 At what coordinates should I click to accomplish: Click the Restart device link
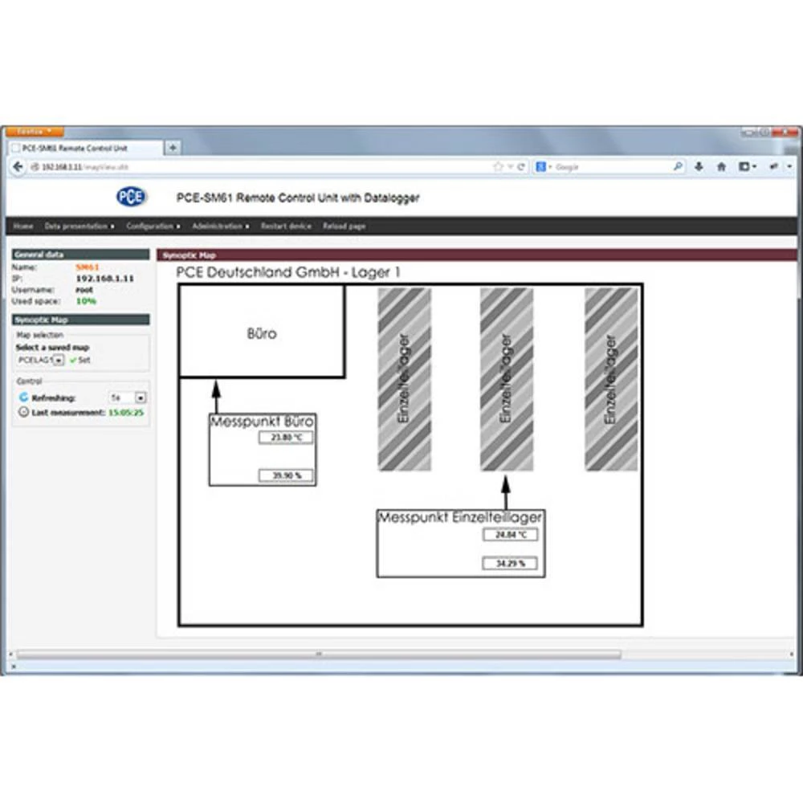point(286,226)
